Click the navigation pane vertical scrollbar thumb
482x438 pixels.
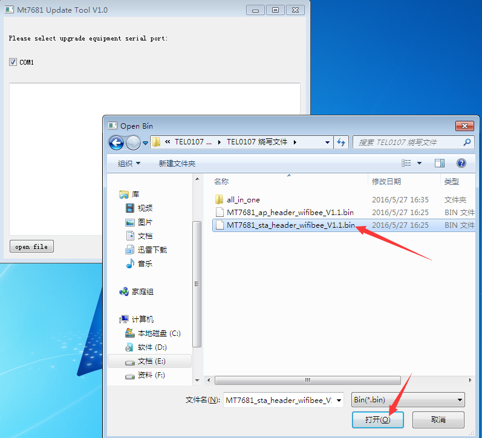click(197, 284)
